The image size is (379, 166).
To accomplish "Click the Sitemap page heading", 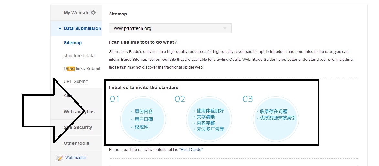I will (x=118, y=14).
